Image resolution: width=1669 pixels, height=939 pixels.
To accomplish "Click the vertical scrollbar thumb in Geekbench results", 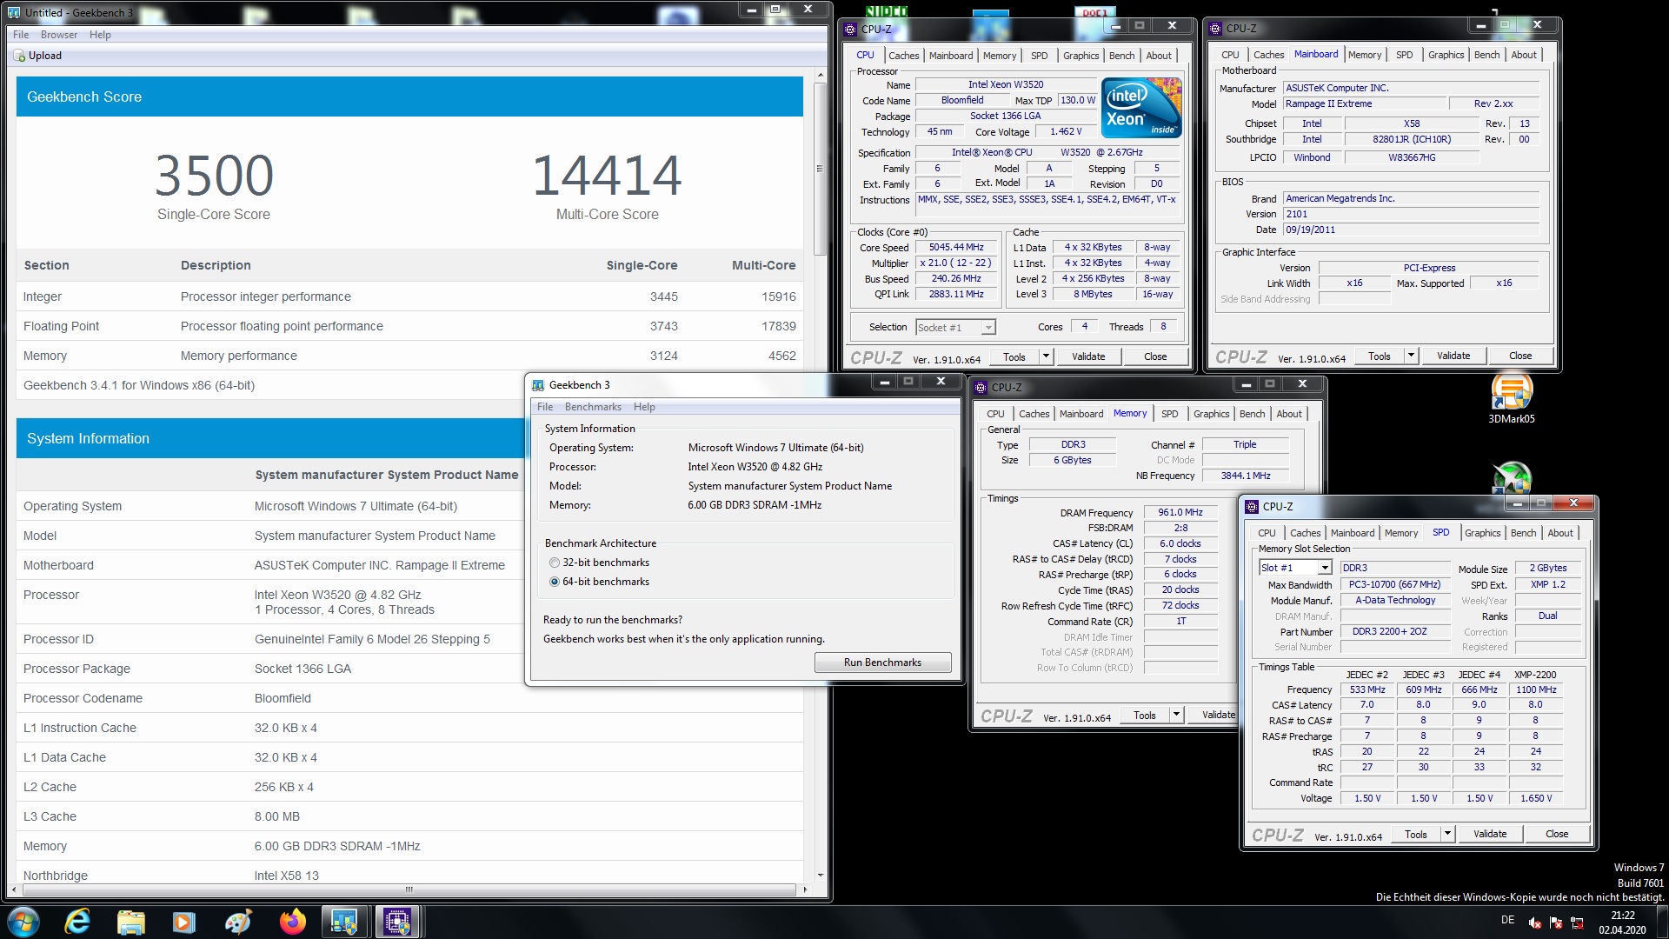I will tap(820, 169).
